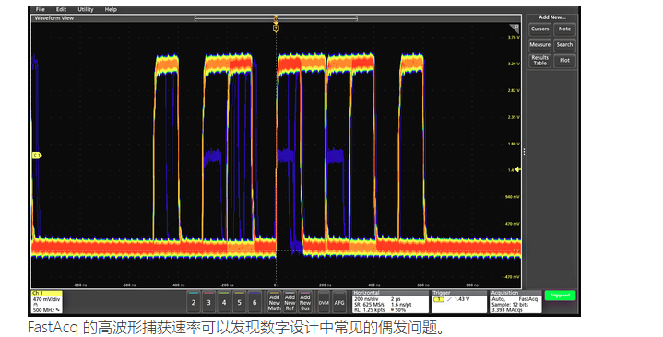
Task: Add a Plot view
Action: (564, 61)
